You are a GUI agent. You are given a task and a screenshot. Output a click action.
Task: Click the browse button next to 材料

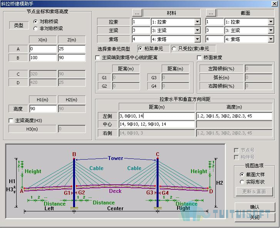pyautogui.click(x=137, y=13)
